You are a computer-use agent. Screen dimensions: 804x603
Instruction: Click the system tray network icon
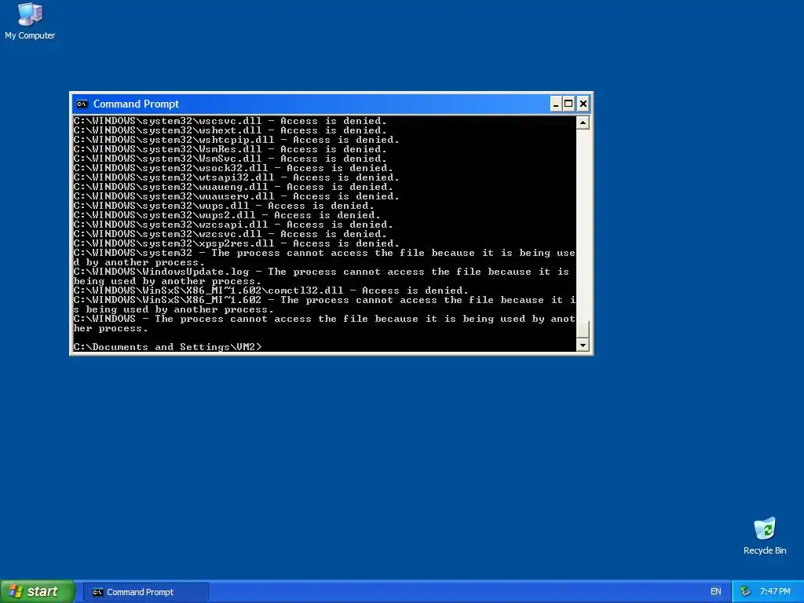click(x=745, y=592)
